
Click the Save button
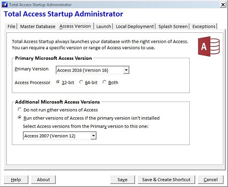tap(123, 180)
